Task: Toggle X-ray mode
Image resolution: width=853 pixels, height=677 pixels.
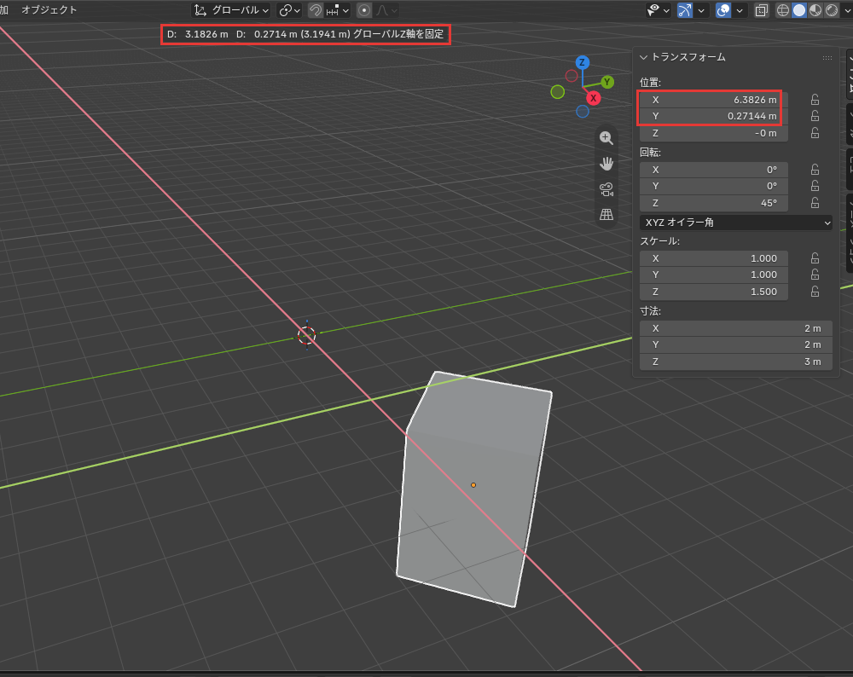Action: 761,10
